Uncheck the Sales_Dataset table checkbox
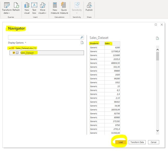168x152 pixels. [x=14, y=53]
